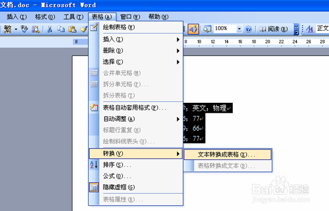Open the 插入(I) menu in menu bar
This screenshot has height=211, width=329.
tap(17, 17)
